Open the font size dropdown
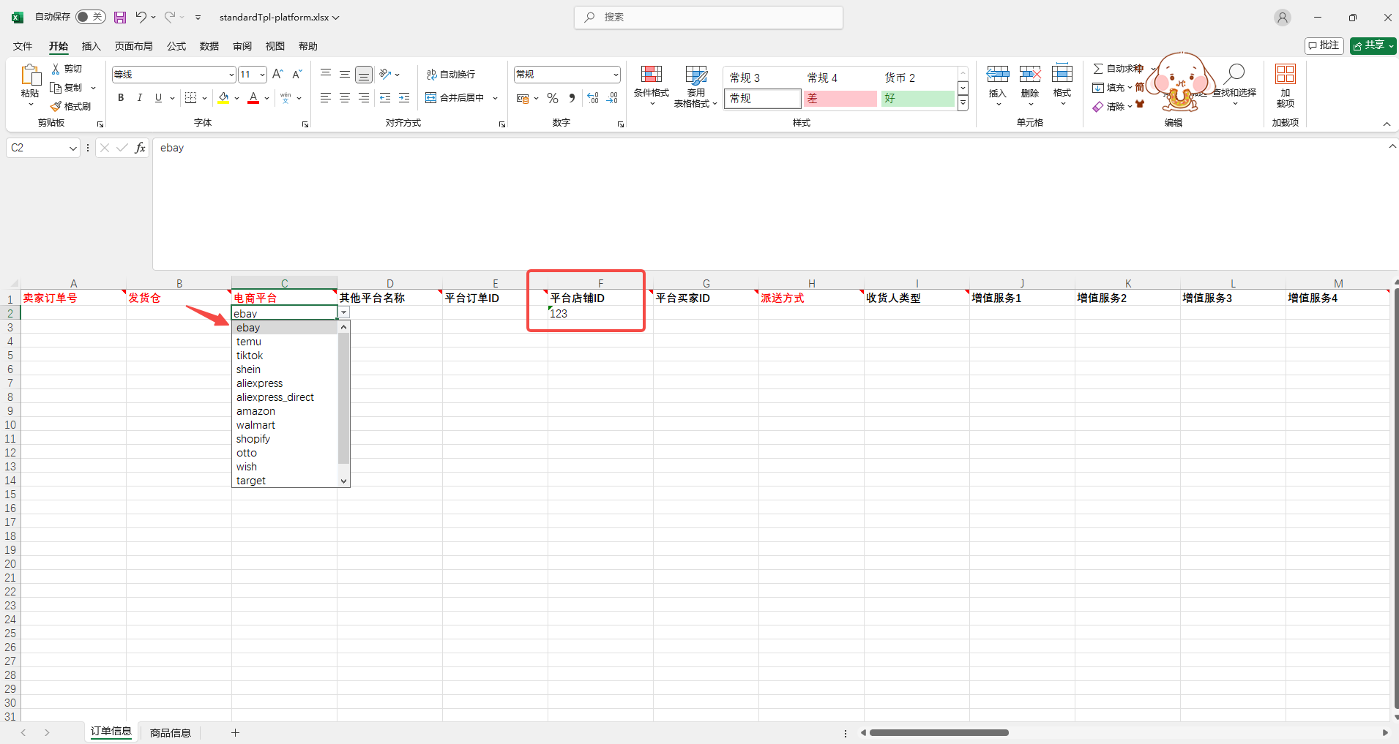 pyautogui.click(x=262, y=74)
